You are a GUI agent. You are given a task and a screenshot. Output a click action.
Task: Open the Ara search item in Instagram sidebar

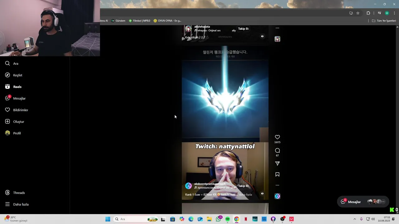[12, 63]
